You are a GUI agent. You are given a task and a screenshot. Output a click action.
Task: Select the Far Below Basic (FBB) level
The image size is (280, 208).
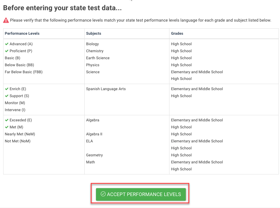click(24, 72)
